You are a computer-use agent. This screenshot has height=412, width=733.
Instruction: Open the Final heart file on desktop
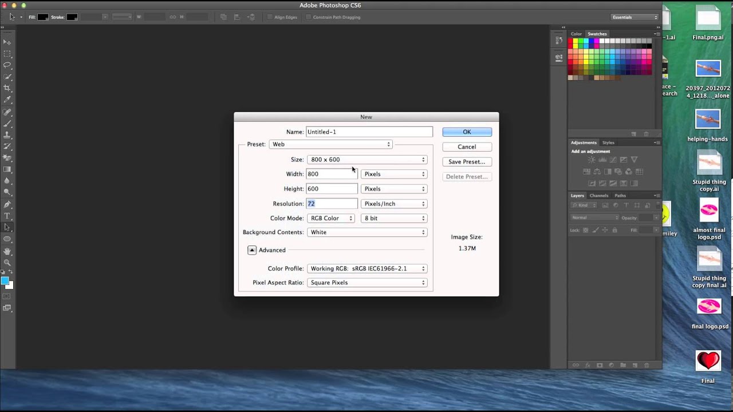click(x=708, y=367)
